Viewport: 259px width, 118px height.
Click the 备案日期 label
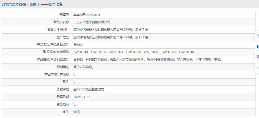pyautogui.click(x=63, y=97)
